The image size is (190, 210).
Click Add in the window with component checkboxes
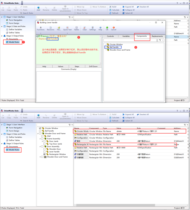point(38,116)
